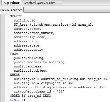The height and width of the screenshot is (102, 110).
Task: Click the address.zip_code line
Action: (30, 37)
